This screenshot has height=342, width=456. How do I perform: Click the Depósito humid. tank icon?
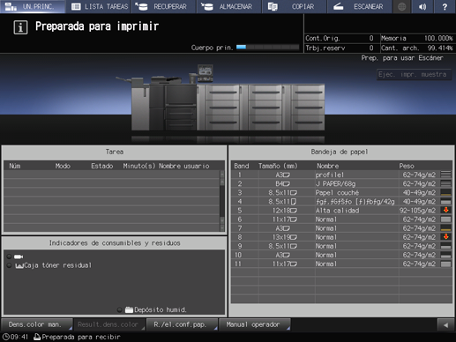click(129, 309)
